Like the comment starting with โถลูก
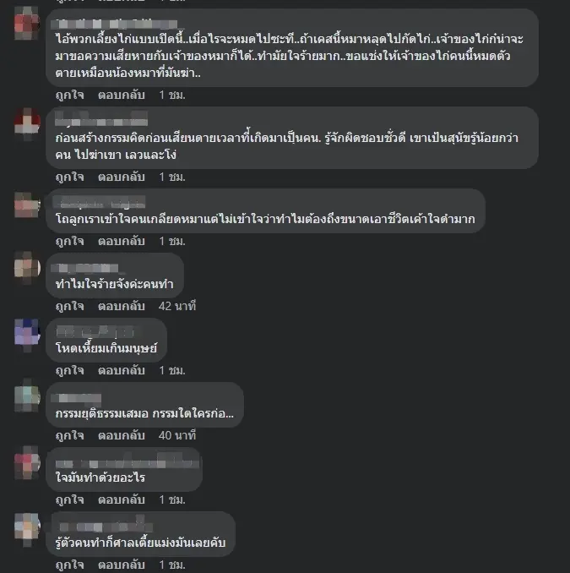This screenshot has width=570, height=573. 70,242
